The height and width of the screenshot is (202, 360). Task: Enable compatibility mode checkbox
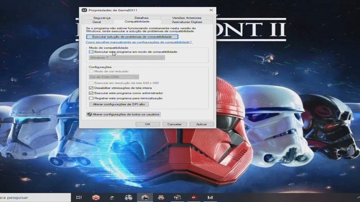pos(91,52)
